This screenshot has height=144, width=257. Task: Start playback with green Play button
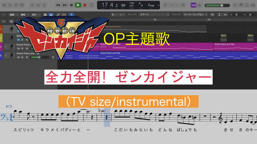click(x=78, y=5)
